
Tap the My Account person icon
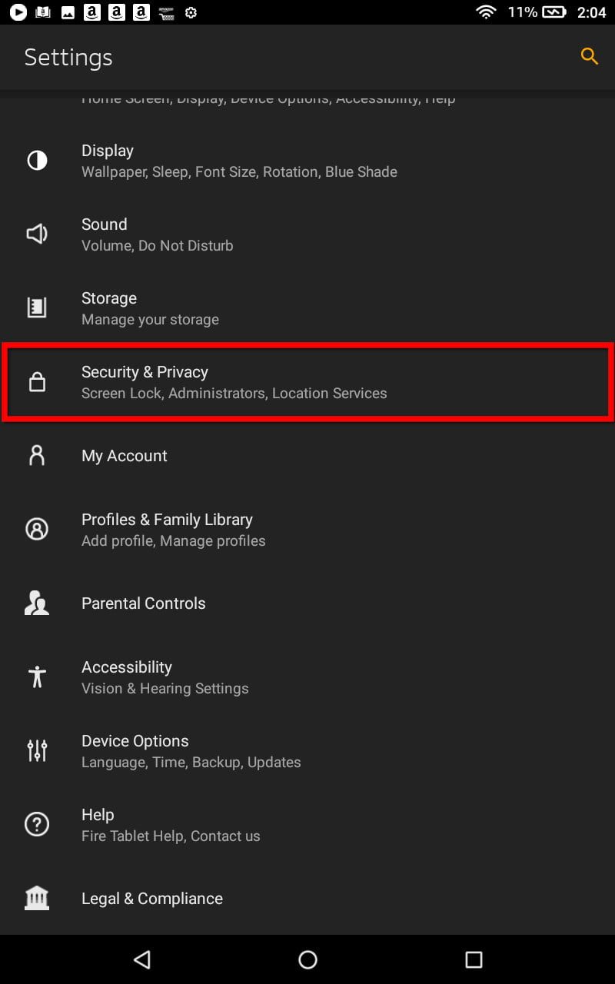pos(37,455)
